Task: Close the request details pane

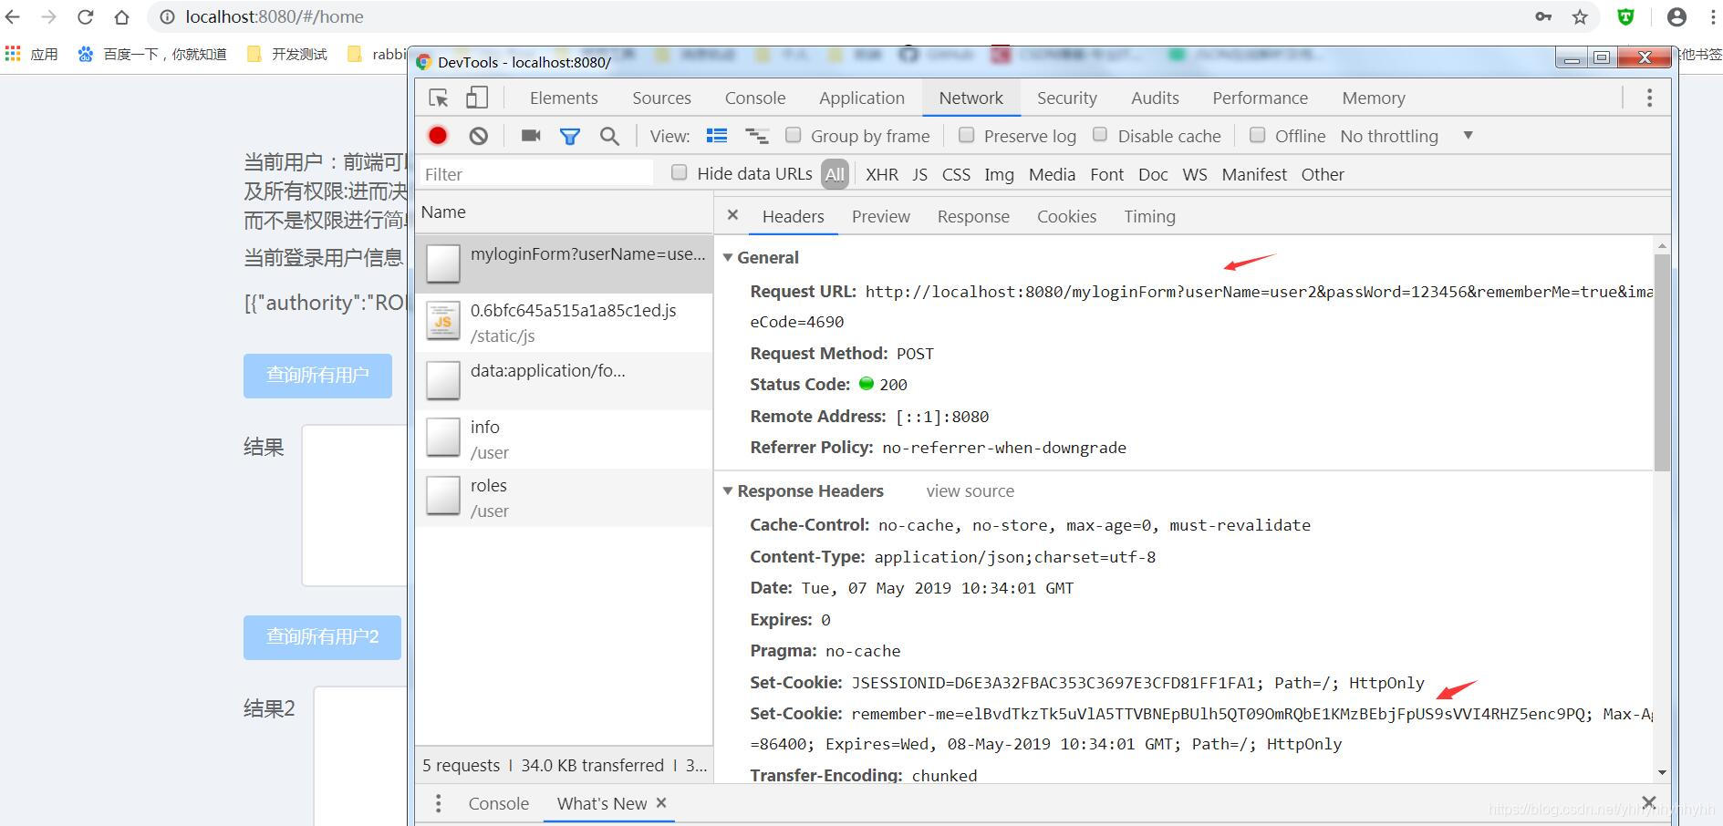Action: (732, 215)
